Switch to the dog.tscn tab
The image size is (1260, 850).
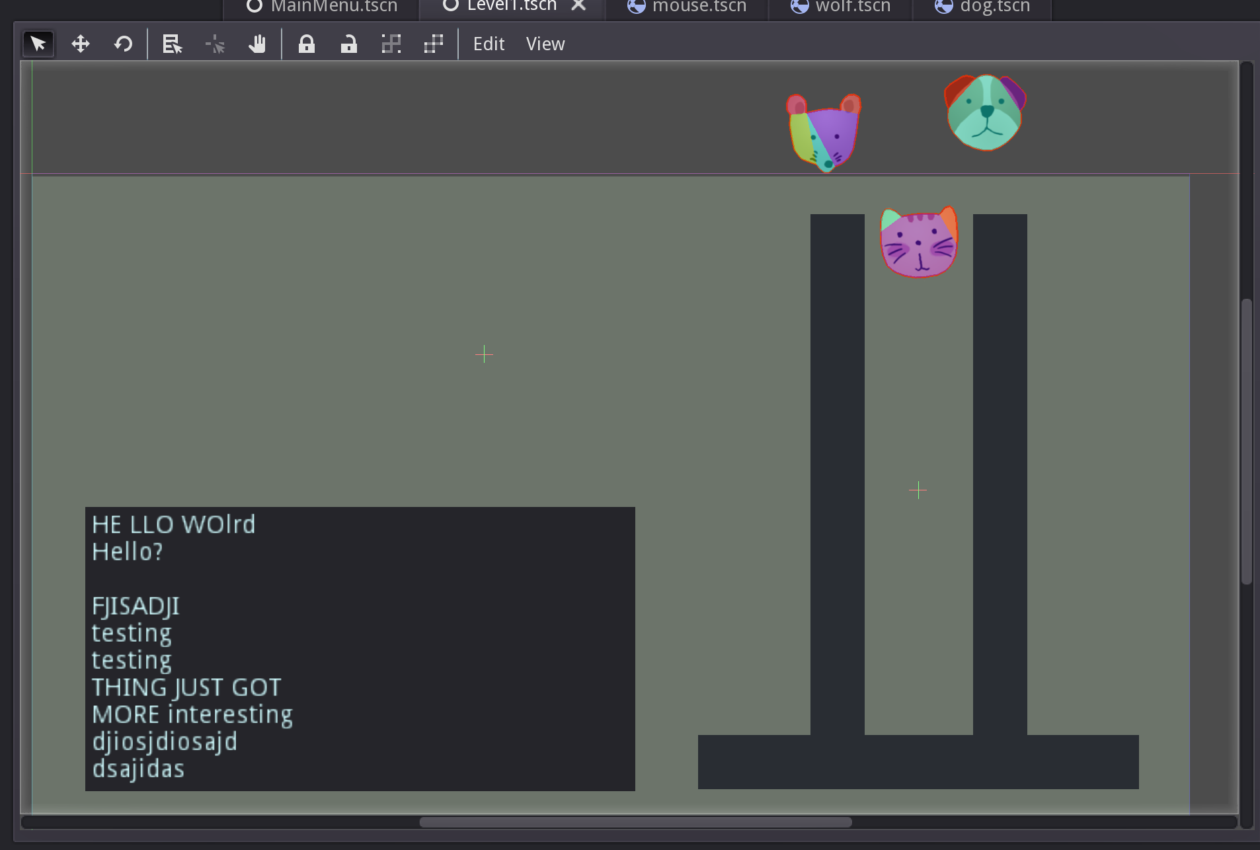coord(983,7)
